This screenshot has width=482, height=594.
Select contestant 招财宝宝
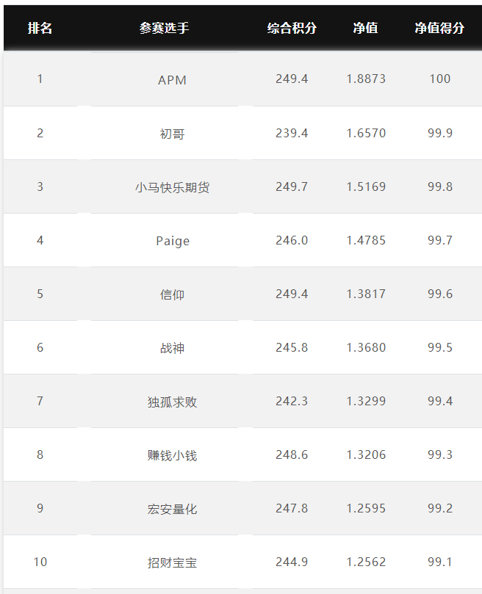tap(172, 562)
